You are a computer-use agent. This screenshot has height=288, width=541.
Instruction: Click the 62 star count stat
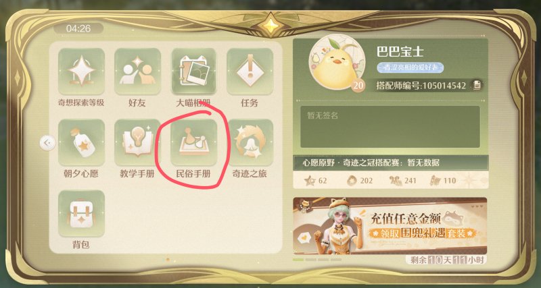(x=316, y=181)
